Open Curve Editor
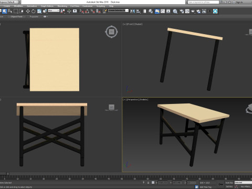 pos(163,11)
